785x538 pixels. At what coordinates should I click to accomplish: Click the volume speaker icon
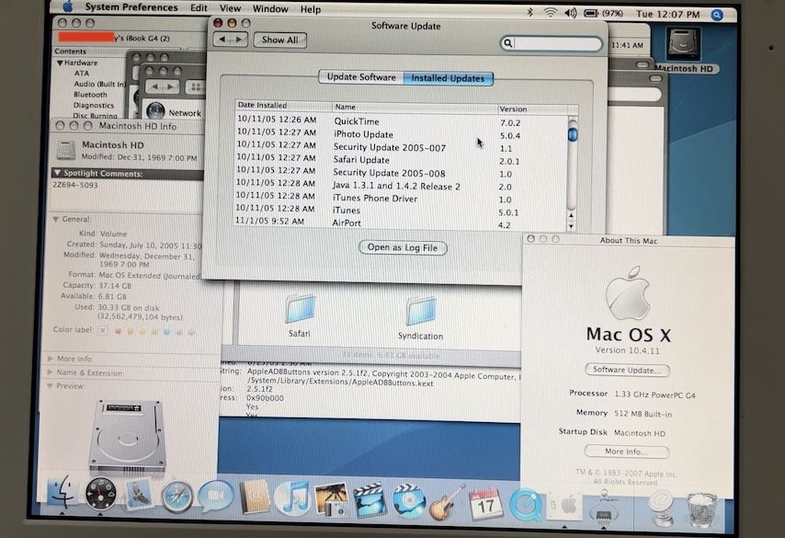pos(571,13)
